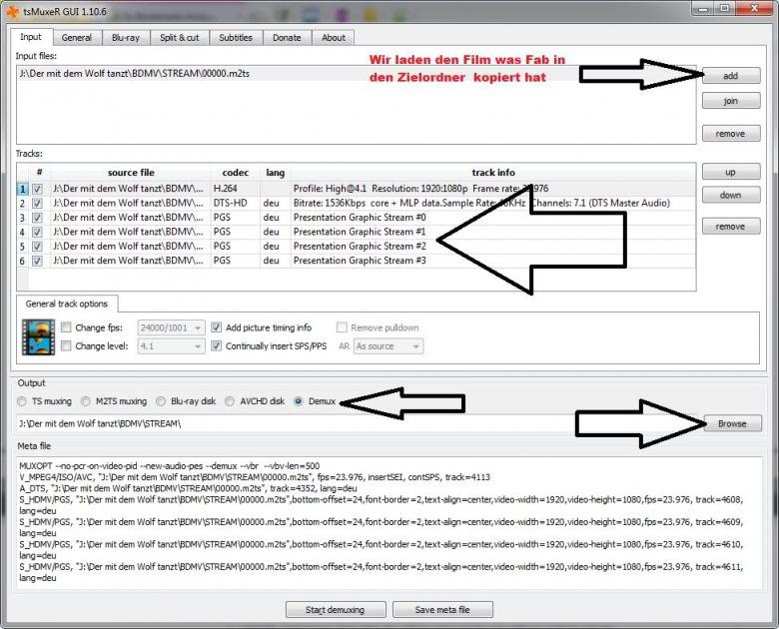Screen dimensions: 779x629
Task: Toggle the DTS-HD track 2 checkbox
Action: click(37, 204)
